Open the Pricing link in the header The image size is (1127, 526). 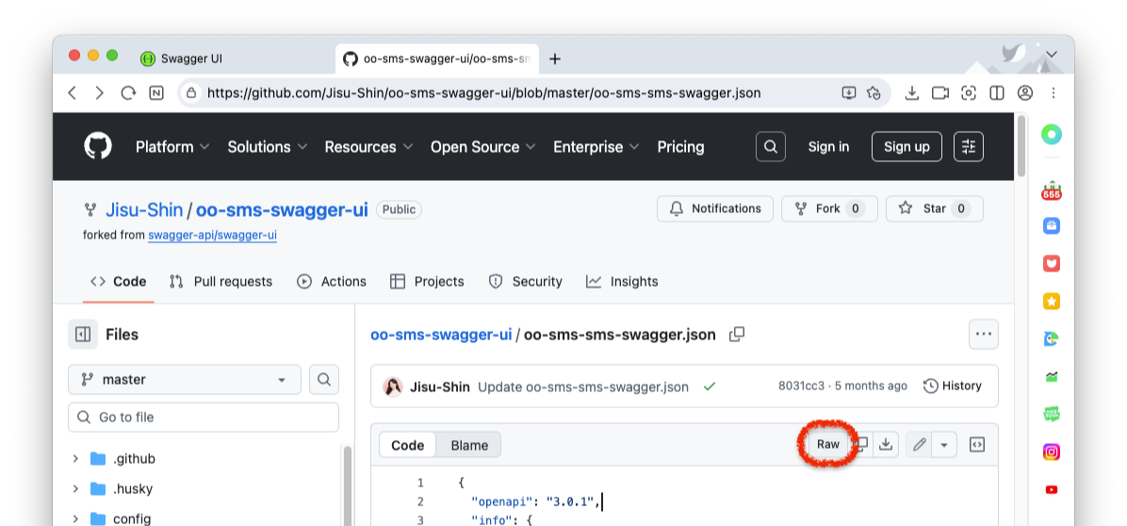click(x=680, y=147)
